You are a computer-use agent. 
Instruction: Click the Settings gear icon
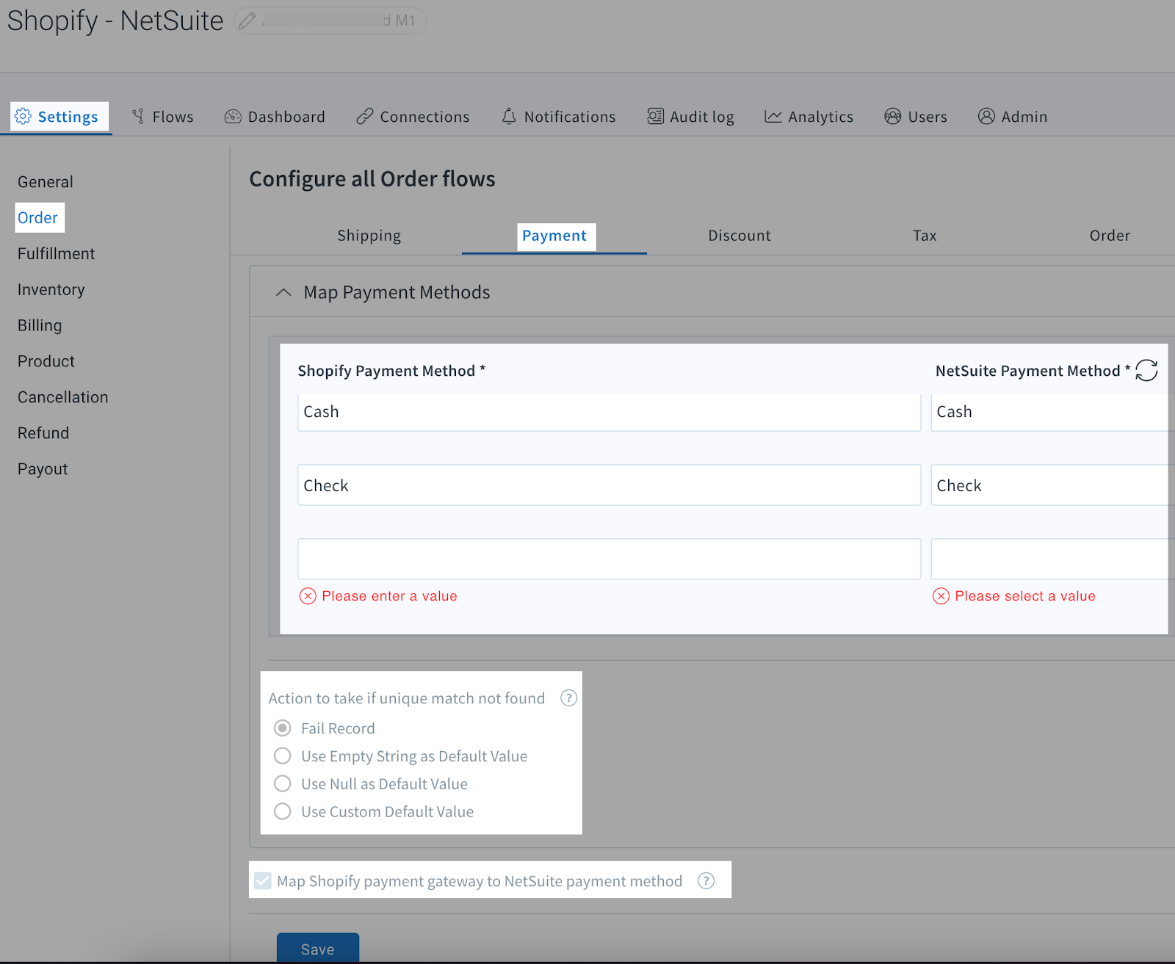tap(23, 117)
